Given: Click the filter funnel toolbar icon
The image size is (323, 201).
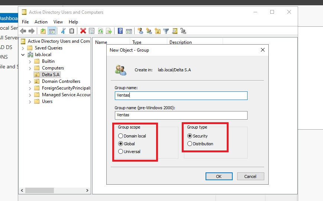Looking at the screenshot, I should click(166, 31).
